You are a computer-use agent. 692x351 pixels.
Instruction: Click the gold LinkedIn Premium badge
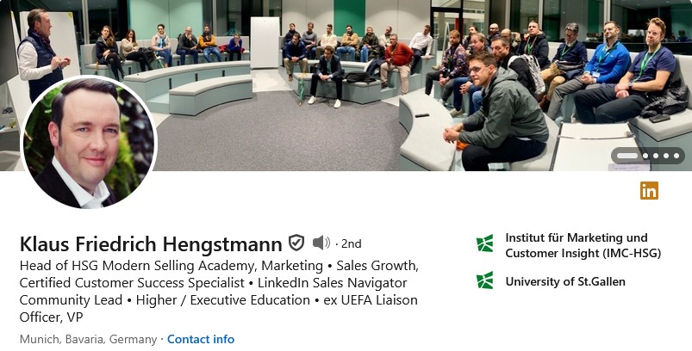pyautogui.click(x=649, y=191)
